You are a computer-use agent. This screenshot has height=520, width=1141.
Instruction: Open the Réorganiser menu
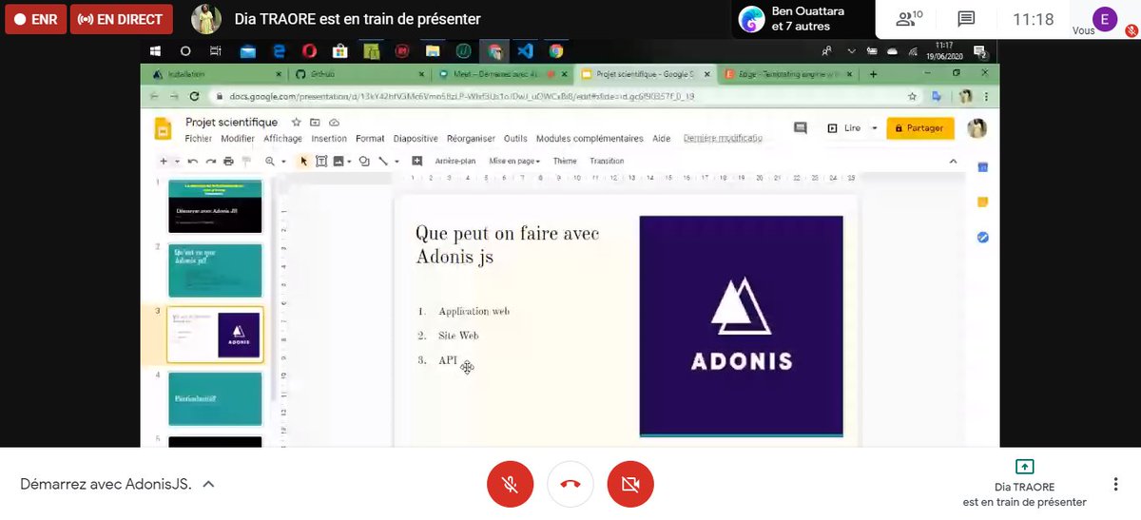(x=472, y=139)
